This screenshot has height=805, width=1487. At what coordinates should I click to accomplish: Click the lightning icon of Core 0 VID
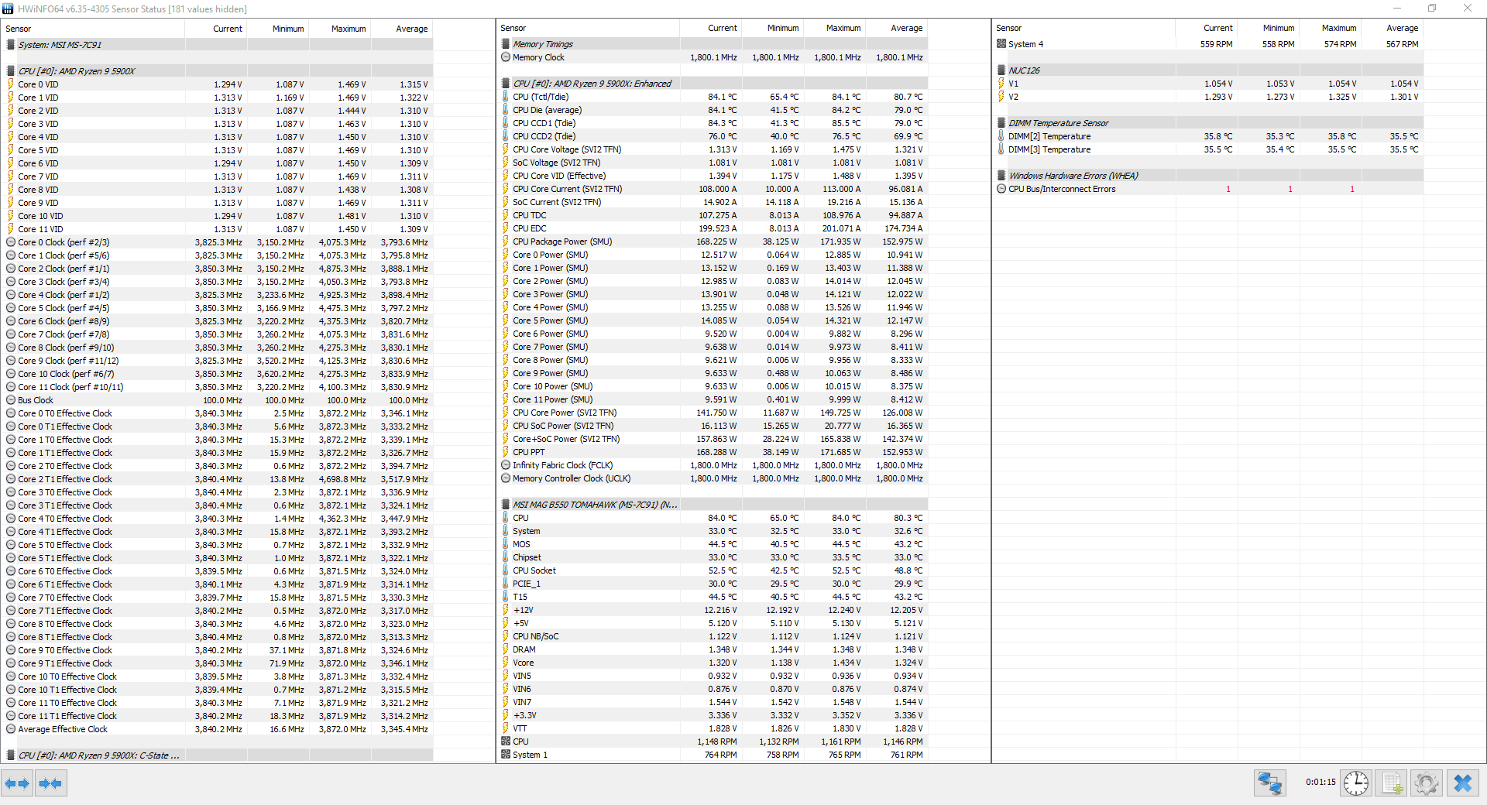[11, 84]
